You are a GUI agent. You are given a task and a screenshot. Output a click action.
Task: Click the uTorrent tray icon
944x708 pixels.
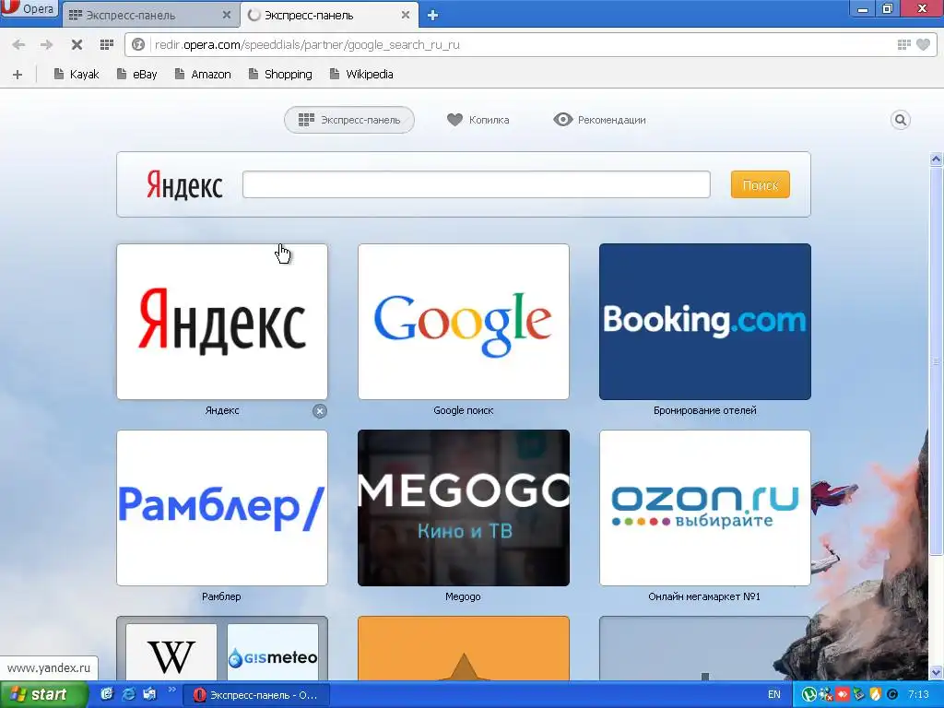[x=809, y=695]
